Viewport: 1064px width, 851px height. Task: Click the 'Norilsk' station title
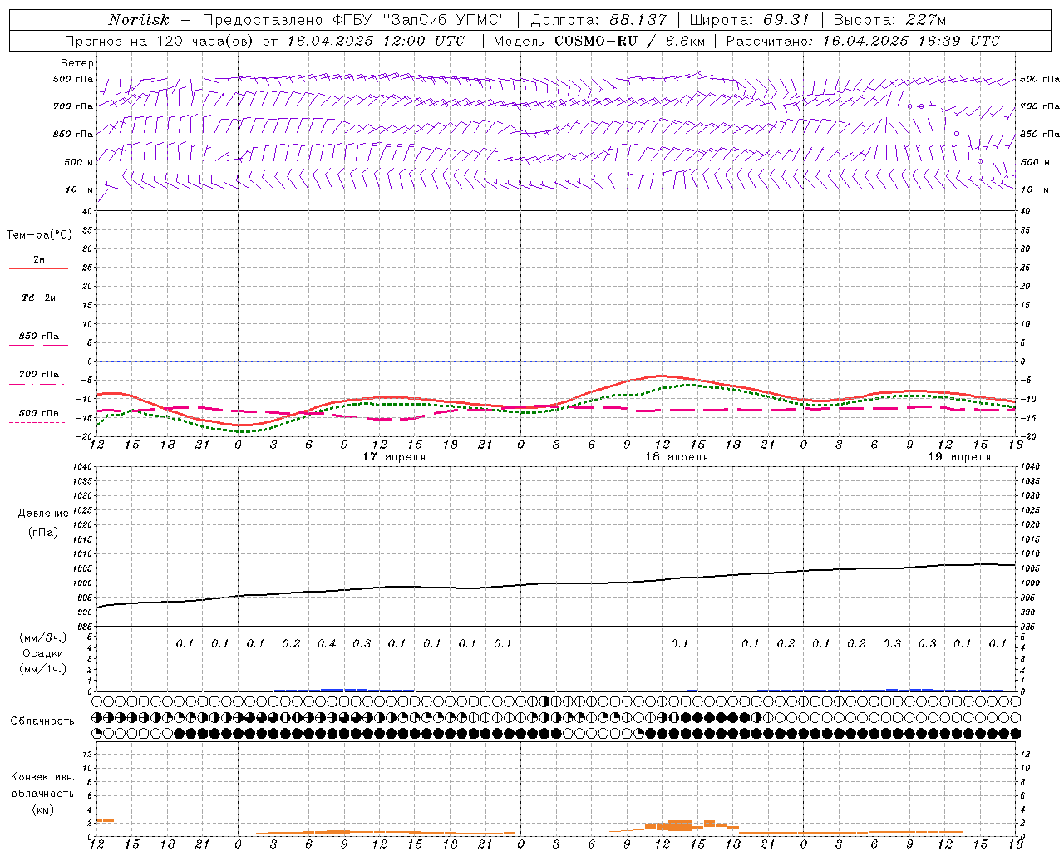[x=139, y=20]
